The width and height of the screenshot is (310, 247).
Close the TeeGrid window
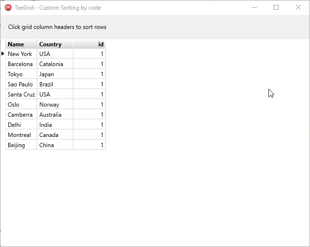[298, 8]
